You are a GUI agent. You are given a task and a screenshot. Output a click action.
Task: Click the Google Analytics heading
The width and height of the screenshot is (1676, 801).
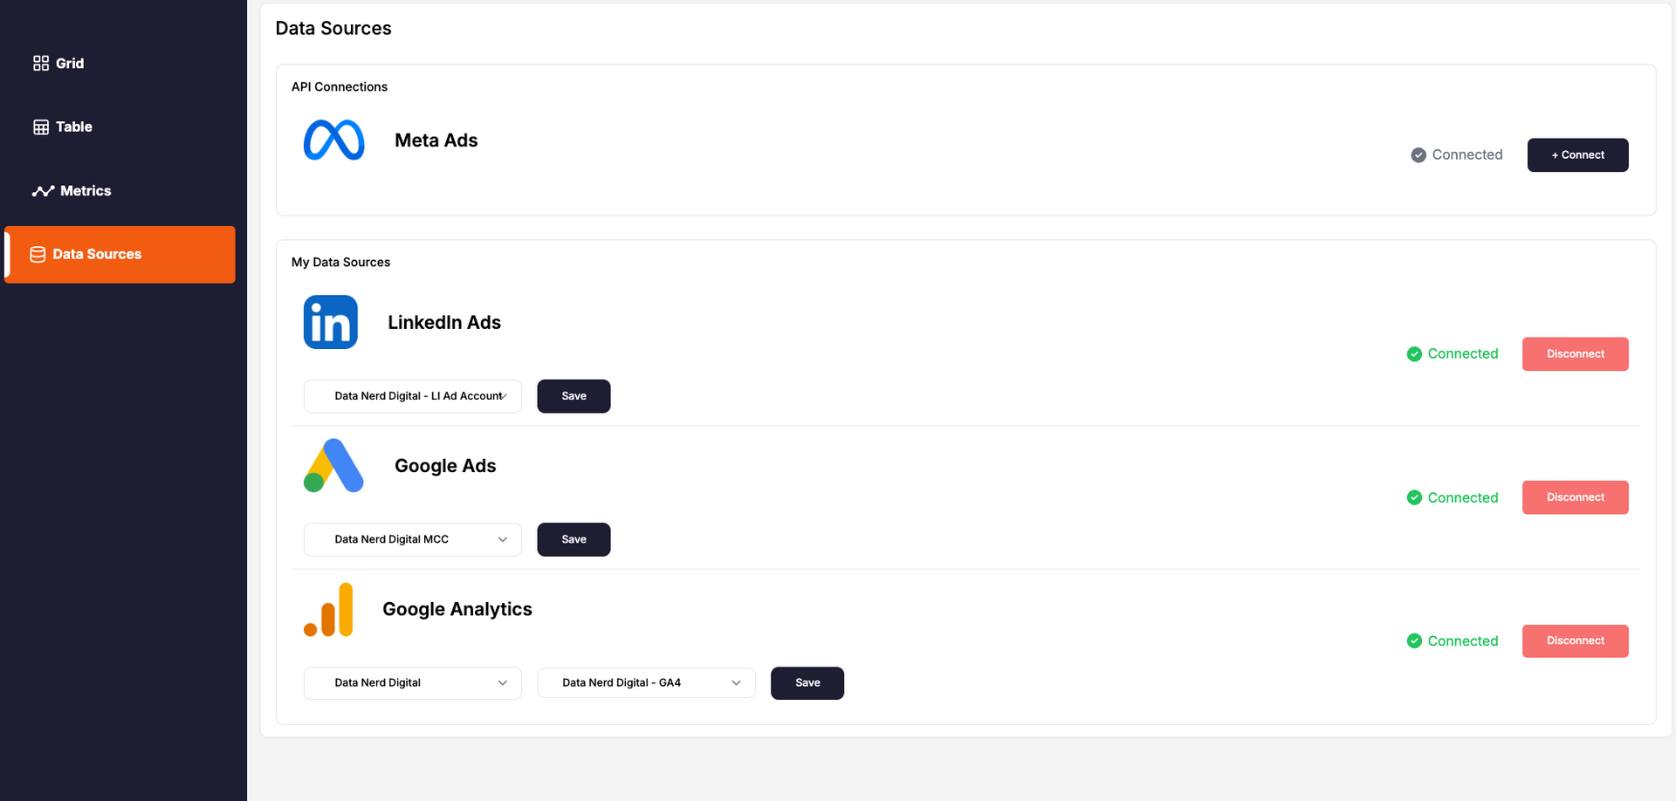click(457, 609)
